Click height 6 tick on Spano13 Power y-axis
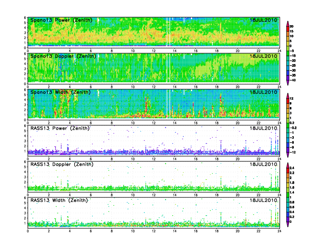 coord(25,18)
